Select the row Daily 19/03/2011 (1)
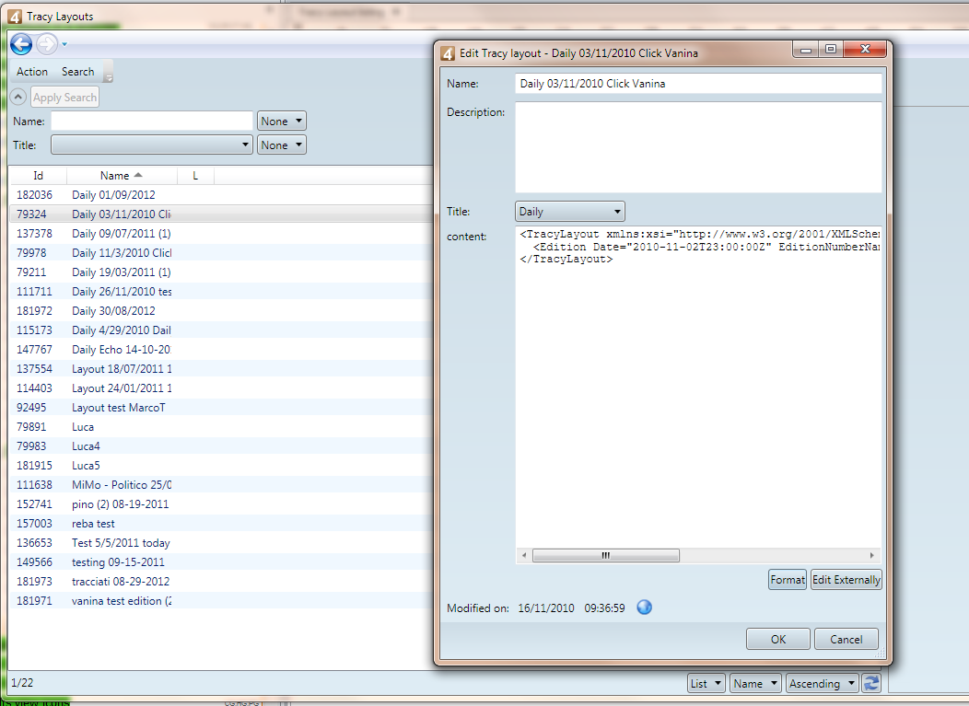 [221, 272]
